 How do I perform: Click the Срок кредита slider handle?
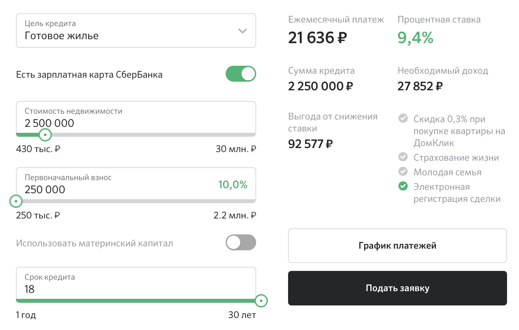click(261, 301)
